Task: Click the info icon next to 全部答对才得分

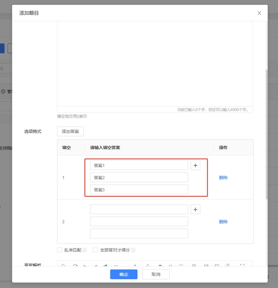Action: (133, 250)
